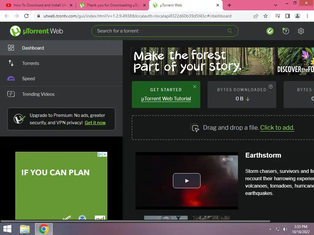314x235 pixels.
Task: Play the Earthstorm video
Action: (187, 181)
